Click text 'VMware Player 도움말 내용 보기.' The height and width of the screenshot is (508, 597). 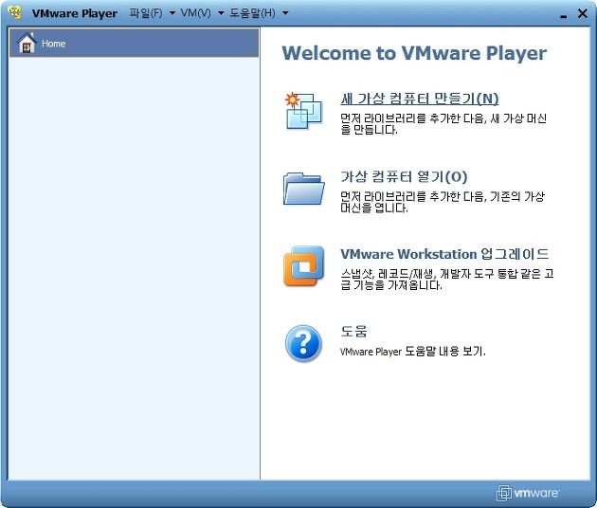pyautogui.click(x=413, y=351)
